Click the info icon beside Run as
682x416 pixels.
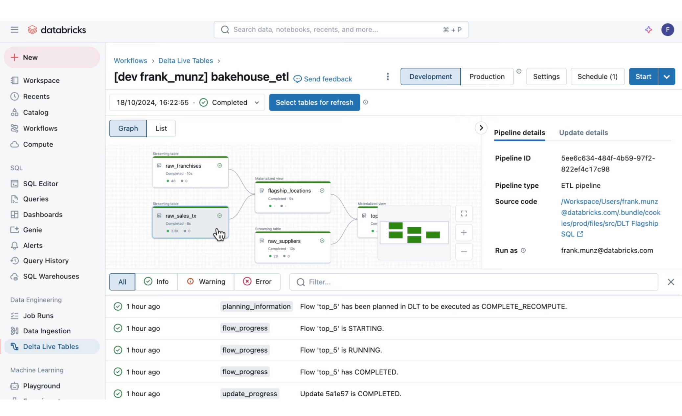pyautogui.click(x=523, y=250)
